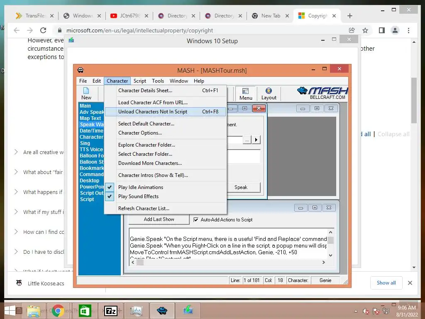This screenshot has height=319, width=425.
Task: Select Bookmark in the sidebar list
Action: pyautogui.click(x=92, y=168)
